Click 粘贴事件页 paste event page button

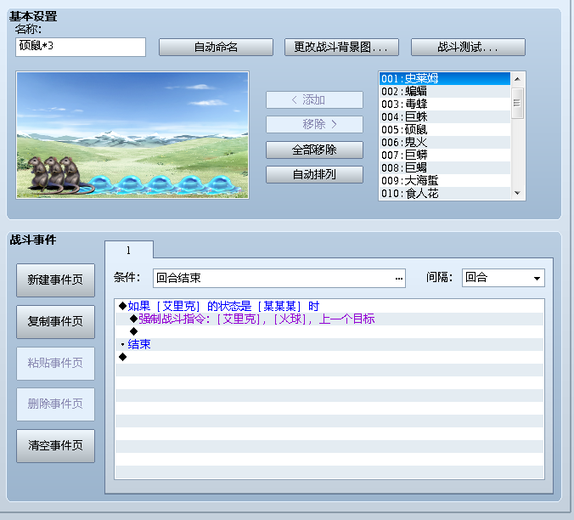point(56,364)
